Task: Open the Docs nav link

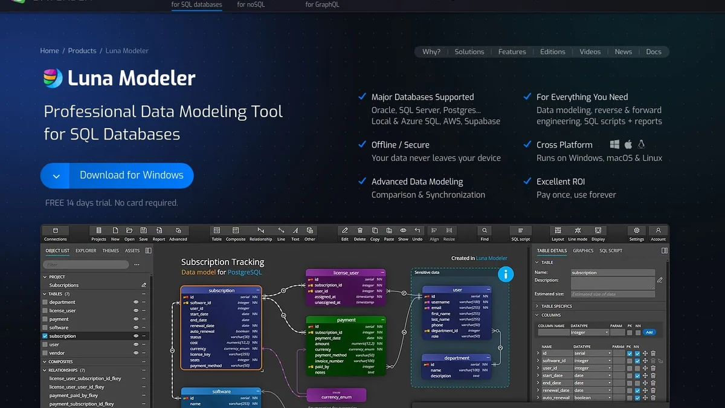Action: click(x=654, y=52)
